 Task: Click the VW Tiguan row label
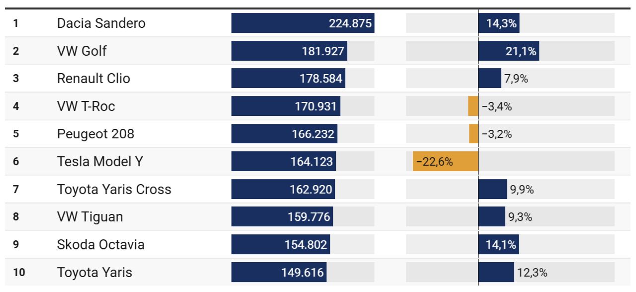tap(90, 216)
